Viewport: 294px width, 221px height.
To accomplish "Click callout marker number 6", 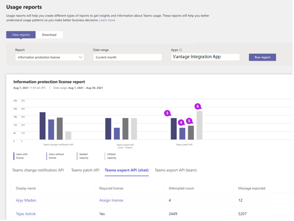I will point(197,106).
